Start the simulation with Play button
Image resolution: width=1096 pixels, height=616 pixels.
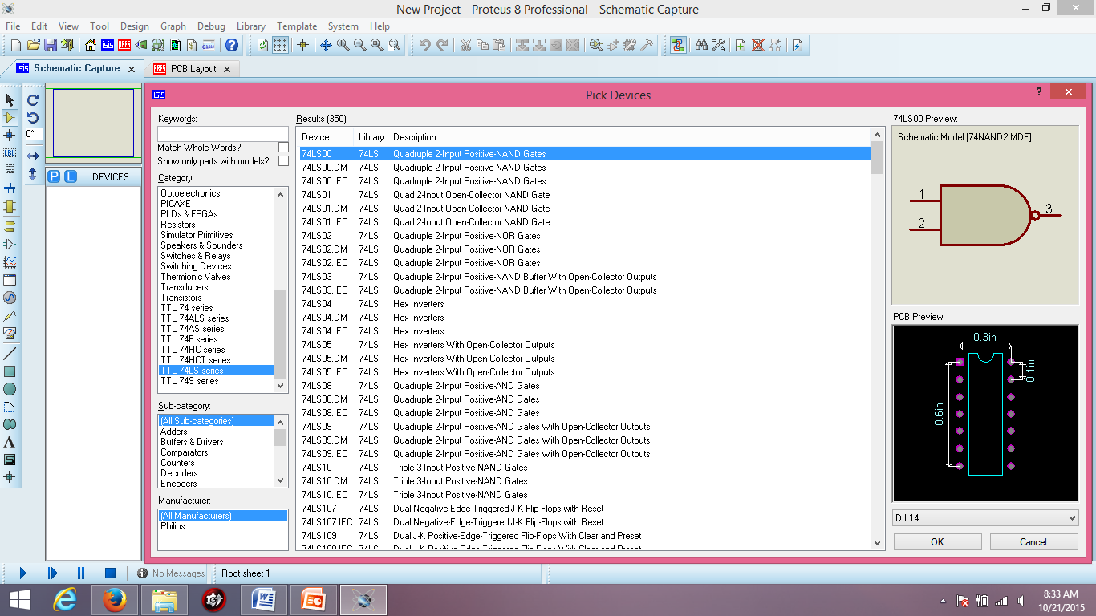pos(22,573)
